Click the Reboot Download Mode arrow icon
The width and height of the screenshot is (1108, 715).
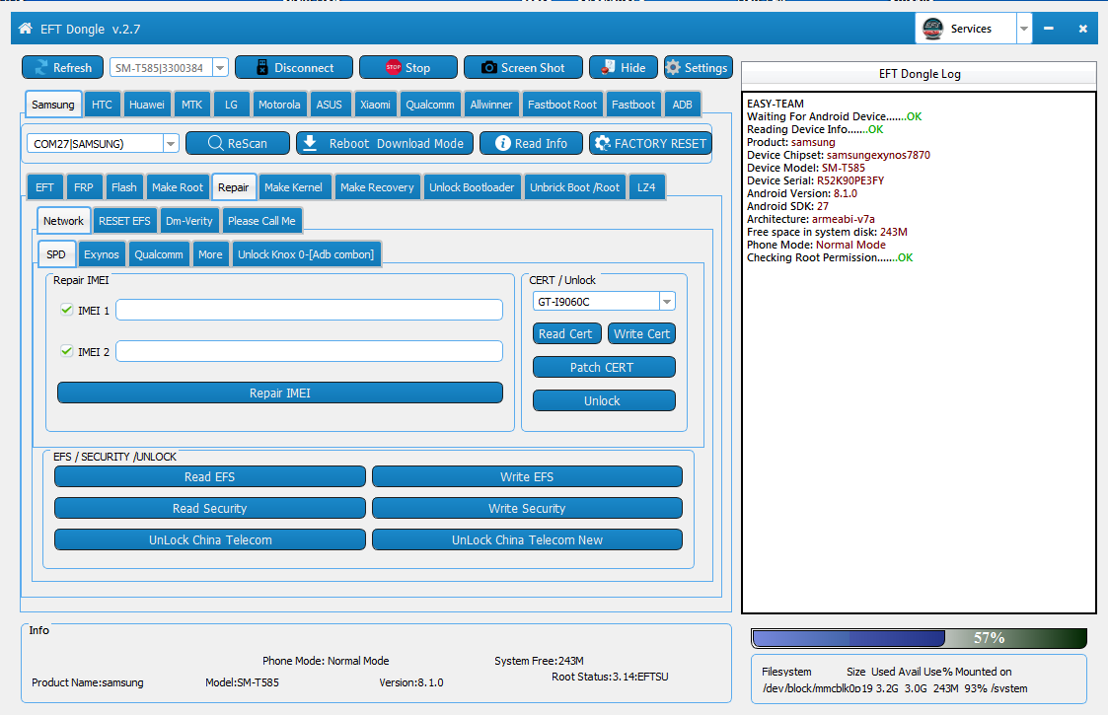click(x=310, y=143)
